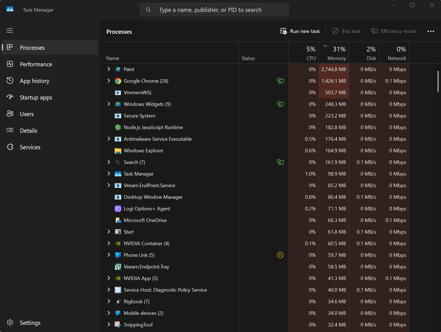441x332 pixels.
Task: Click the Paint process icon
Action: coord(118,69)
